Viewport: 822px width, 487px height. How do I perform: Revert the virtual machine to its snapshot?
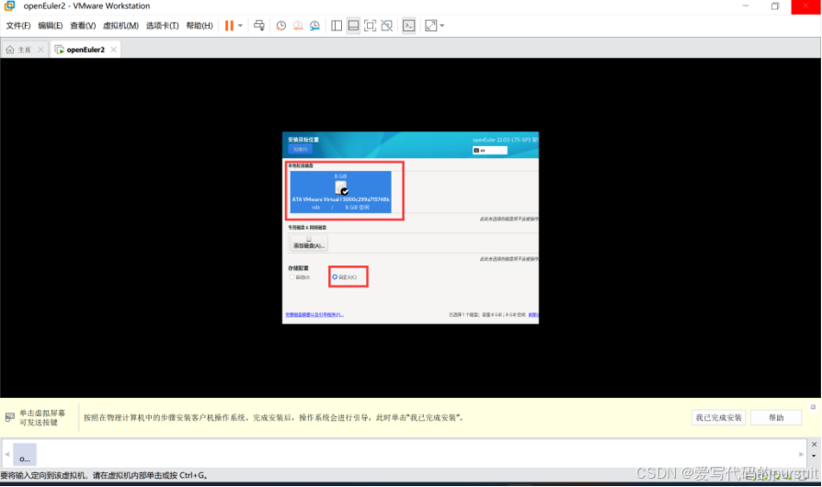tap(298, 26)
